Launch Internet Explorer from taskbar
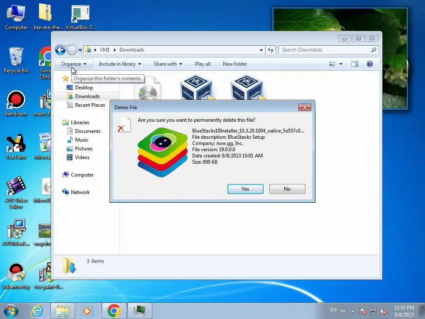 (x=37, y=311)
